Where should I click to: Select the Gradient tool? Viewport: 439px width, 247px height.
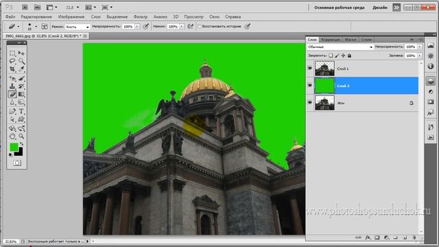21,94
